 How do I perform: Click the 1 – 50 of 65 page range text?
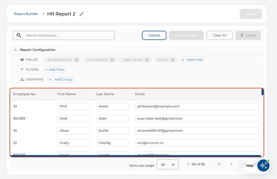196,164
